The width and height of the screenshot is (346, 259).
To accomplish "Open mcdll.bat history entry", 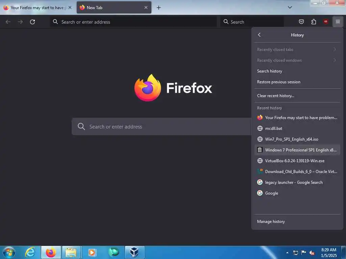I will click(297, 128).
